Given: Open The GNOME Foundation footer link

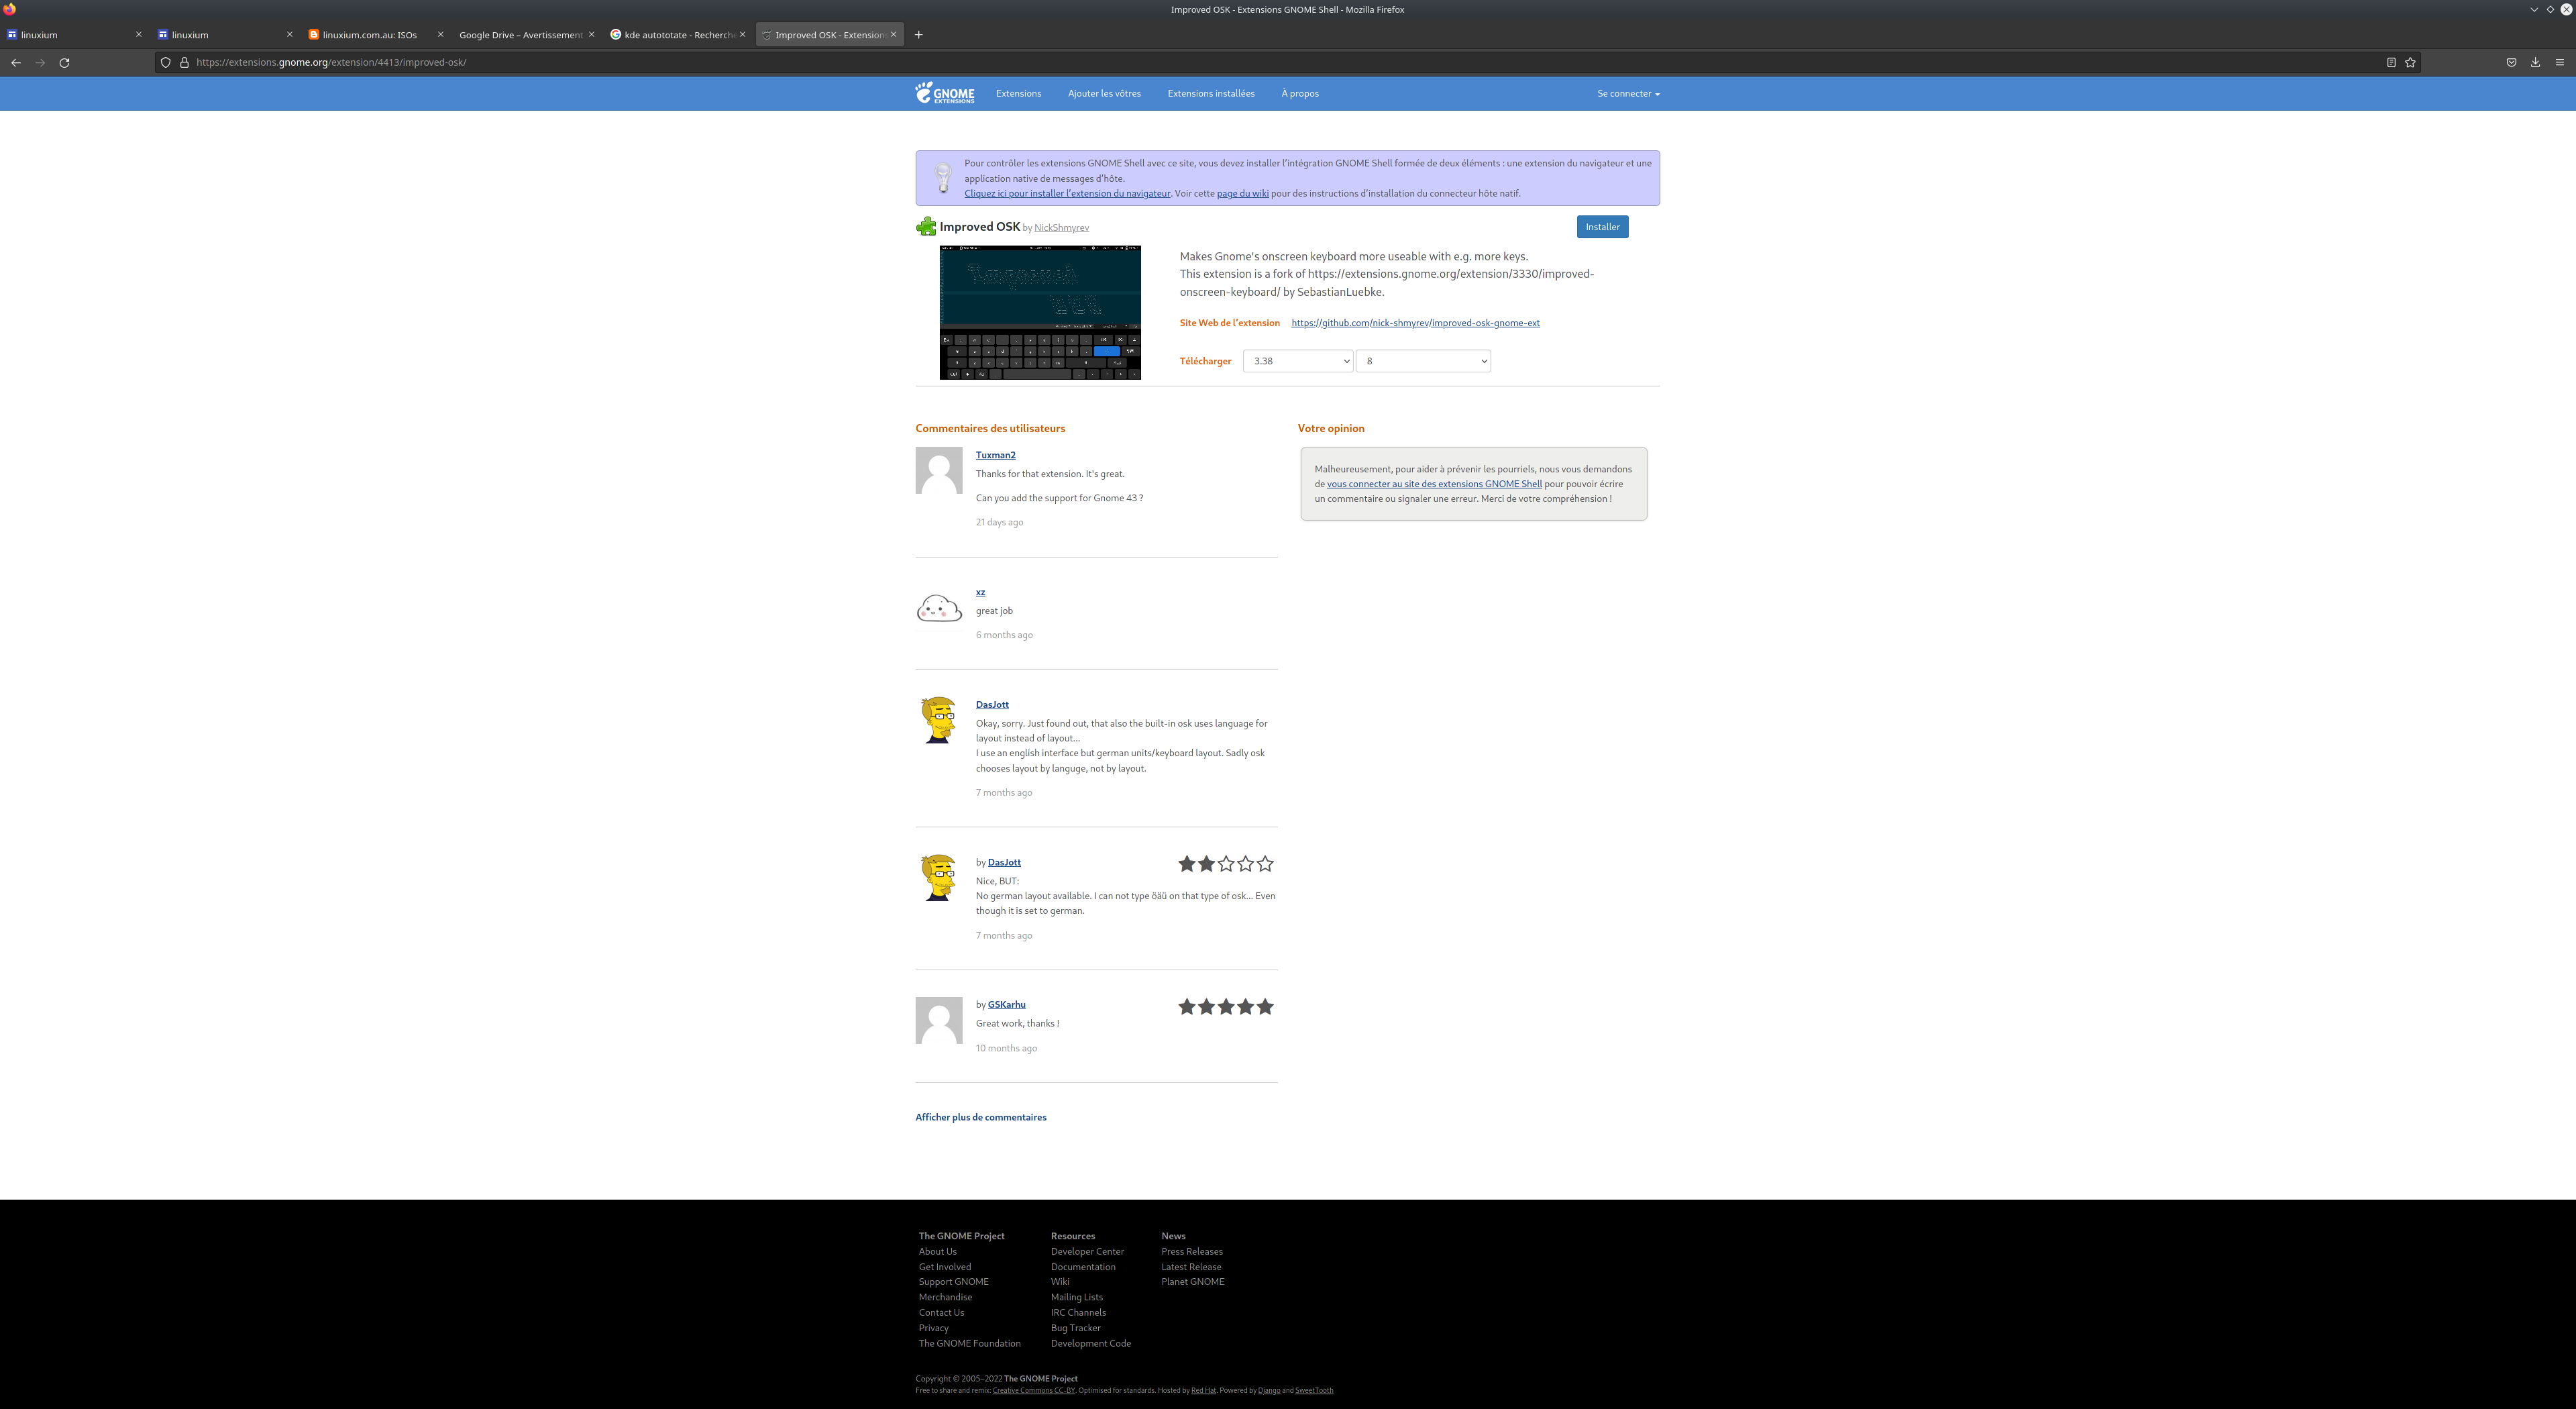Looking at the screenshot, I should (969, 1343).
